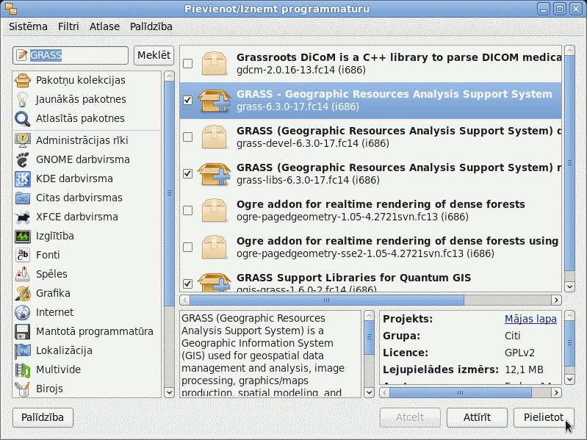587x440 pixels.
Task: Click category list scroll up arrow
Action: 169,76
